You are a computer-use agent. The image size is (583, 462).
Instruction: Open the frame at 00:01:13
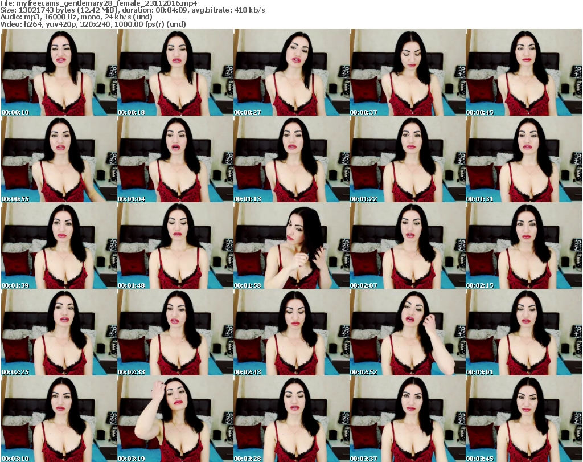[291, 159]
